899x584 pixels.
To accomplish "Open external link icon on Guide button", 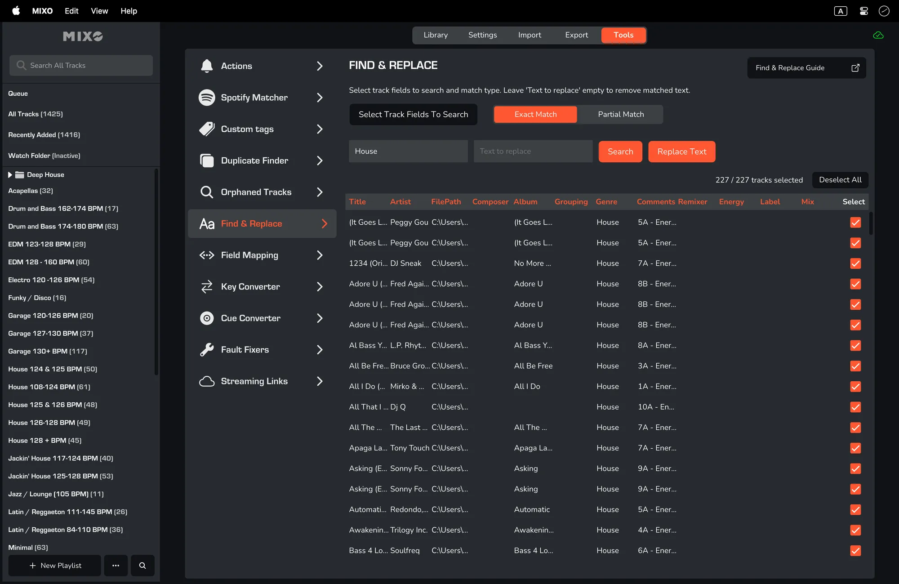I will point(855,68).
